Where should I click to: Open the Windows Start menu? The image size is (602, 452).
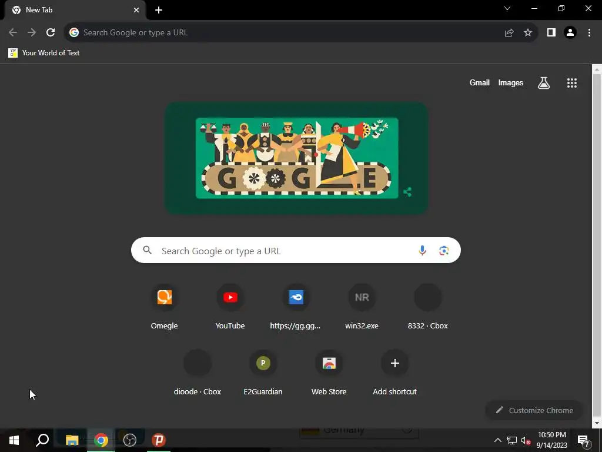coord(14,440)
